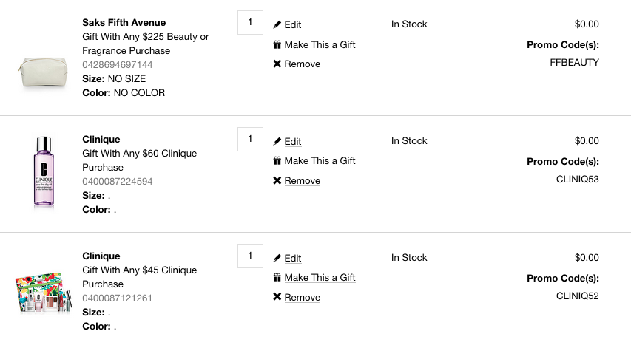The height and width of the screenshot is (348, 631).
Task: Focus the quantity box for the $60 Clinique gift
Action: (250, 139)
